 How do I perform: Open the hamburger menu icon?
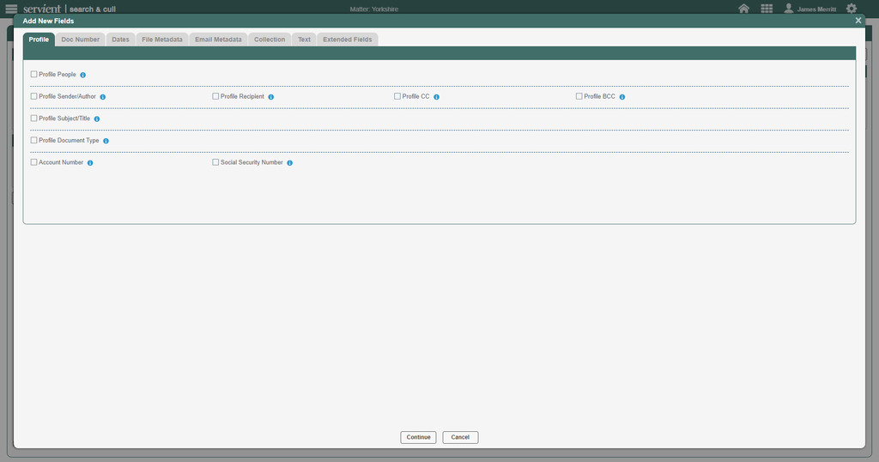[11, 9]
